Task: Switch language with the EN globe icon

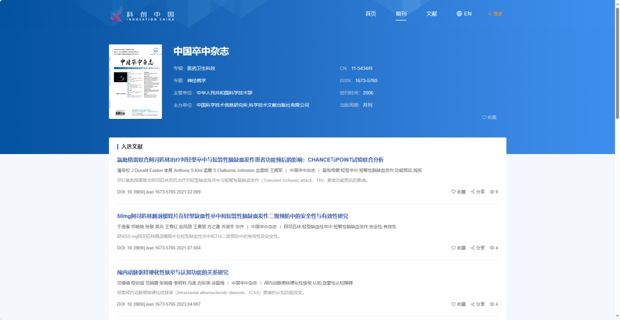Action: tap(464, 14)
